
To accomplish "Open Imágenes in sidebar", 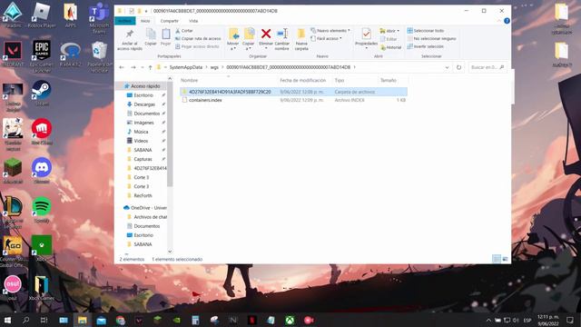I will click(143, 123).
